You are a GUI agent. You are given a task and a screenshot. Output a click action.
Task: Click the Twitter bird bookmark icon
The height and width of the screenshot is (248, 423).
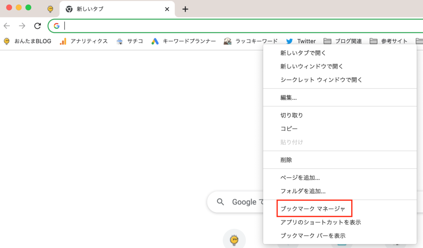click(x=290, y=41)
